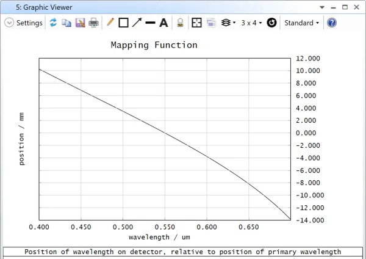Click the curve at wavelength 0.550
The width and height of the screenshot is (366, 259).
pyautogui.click(x=165, y=133)
